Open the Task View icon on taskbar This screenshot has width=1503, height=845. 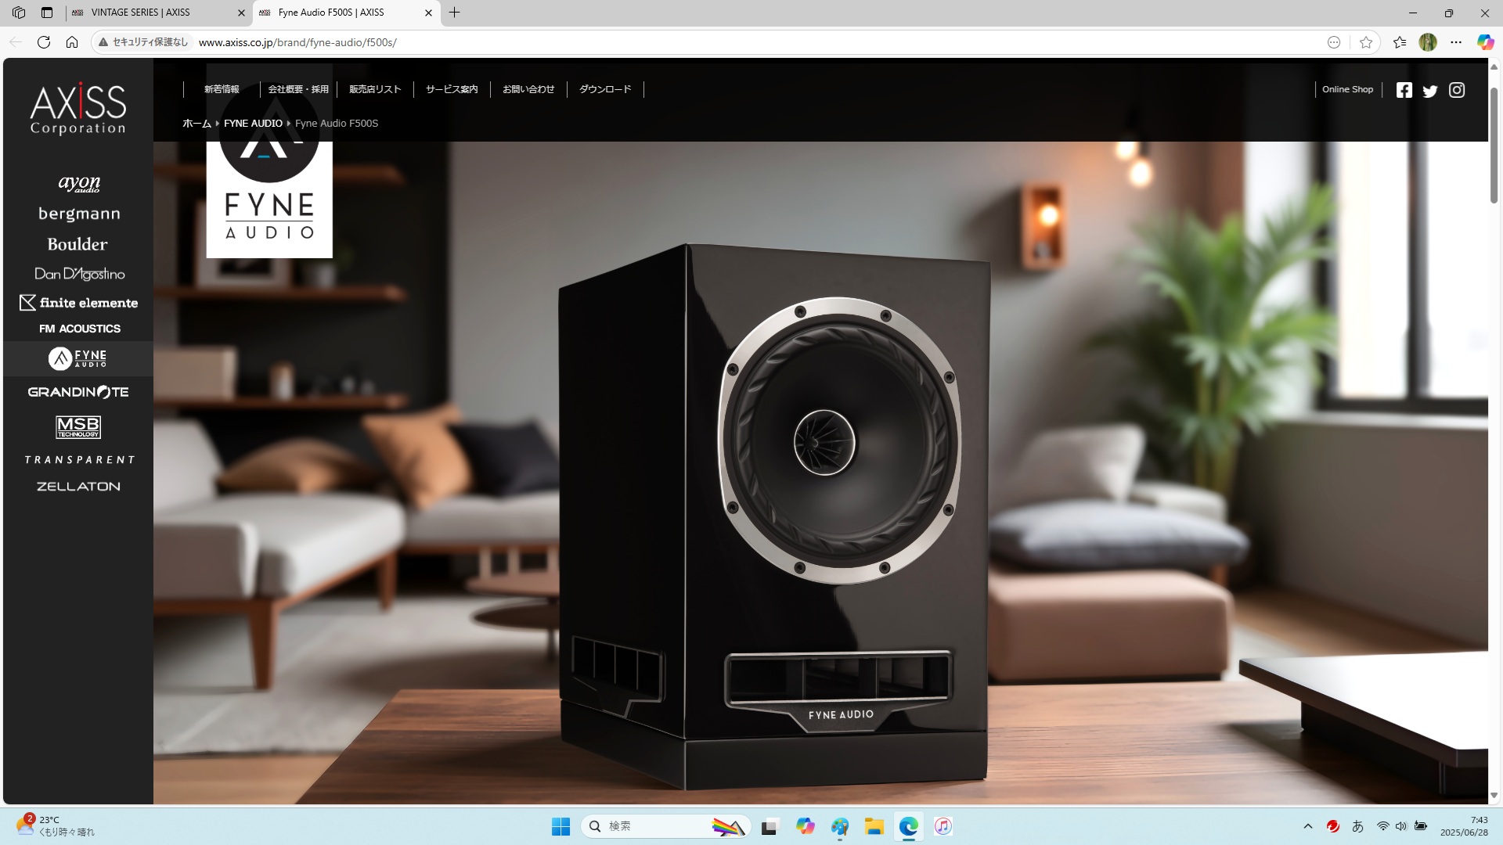tap(770, 826)
